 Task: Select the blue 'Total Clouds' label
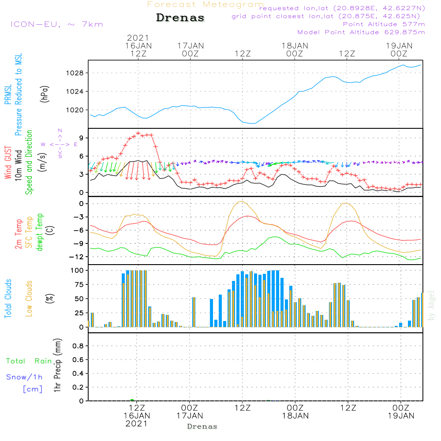click(x=8, y=299)
